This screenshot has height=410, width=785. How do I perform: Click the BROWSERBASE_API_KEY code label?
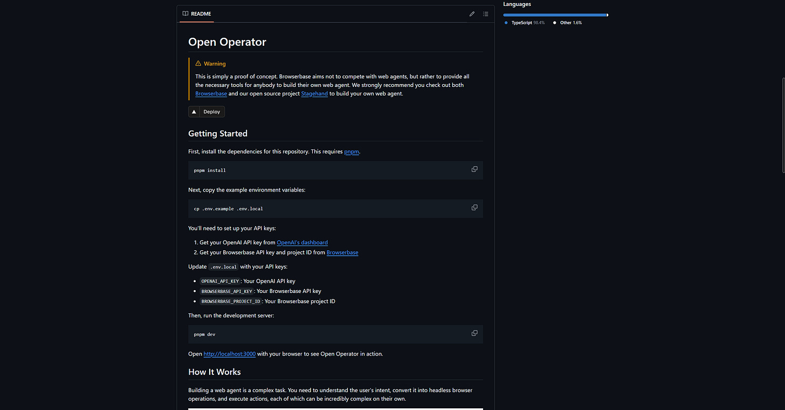(x=226, y=291)
